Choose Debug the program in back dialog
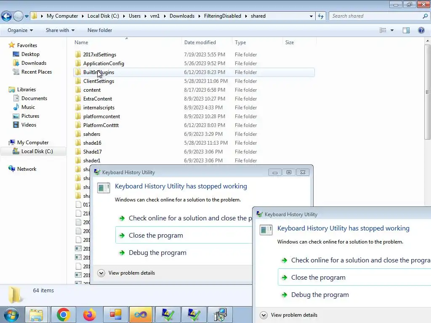431x323 pixels. pos(157,253)
